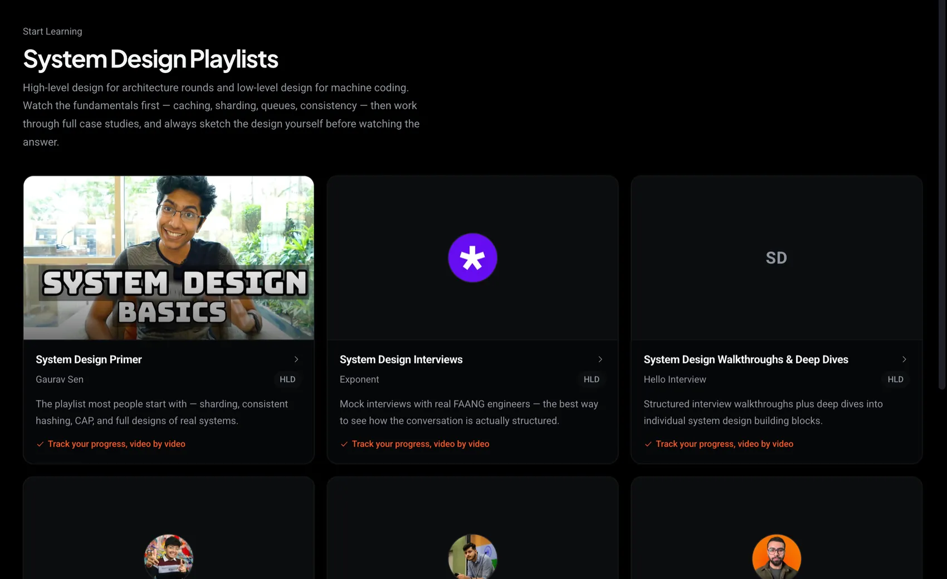The image size is (947, 579).
Task: Click description starting 'Structured interview walkthroughs'
Action: [763, 412]
